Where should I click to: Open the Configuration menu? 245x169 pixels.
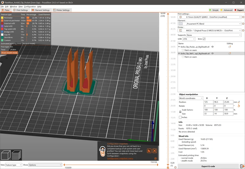coord(30,6)
